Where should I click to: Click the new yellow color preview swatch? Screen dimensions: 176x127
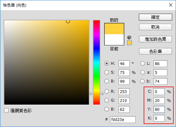(114, 29)
